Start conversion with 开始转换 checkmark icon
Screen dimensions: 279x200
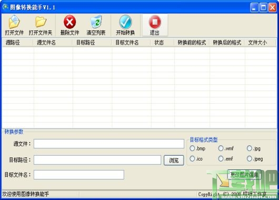point(125,22)
